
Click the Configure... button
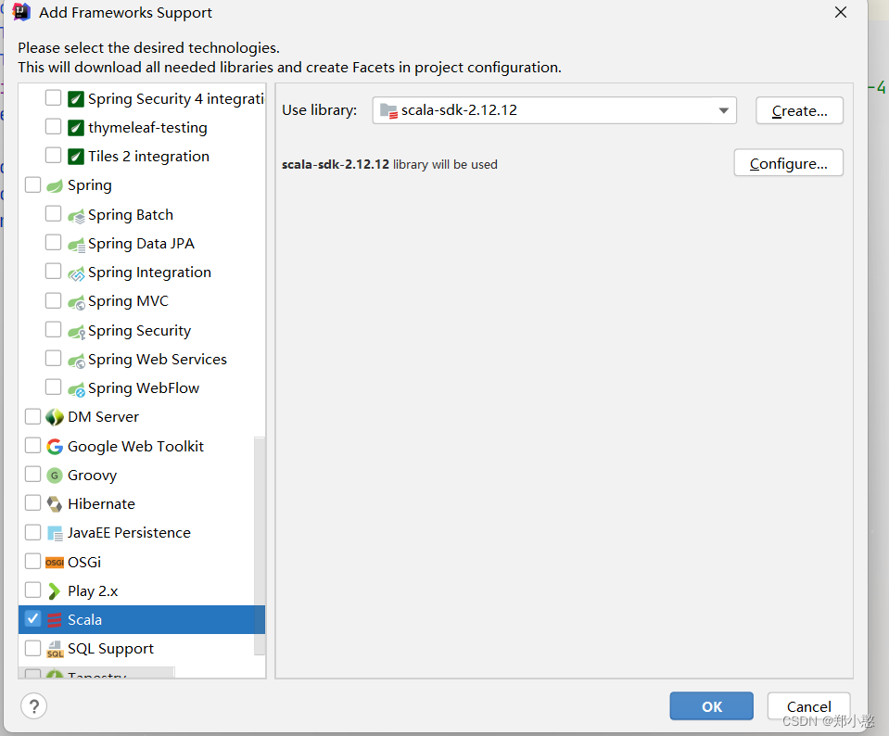[x=789, y=163]
